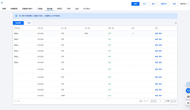190x110 pixels.
Task: Open the book documentation floating icon
Action: point(188,97)
